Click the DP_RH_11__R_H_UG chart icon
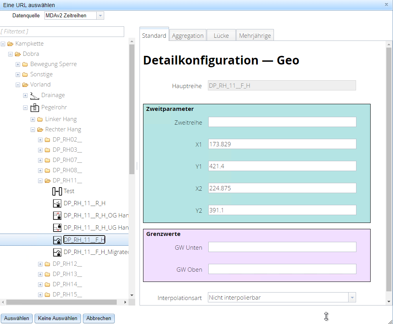The width and height of the screenshot is (393, 324). point(57,228)
